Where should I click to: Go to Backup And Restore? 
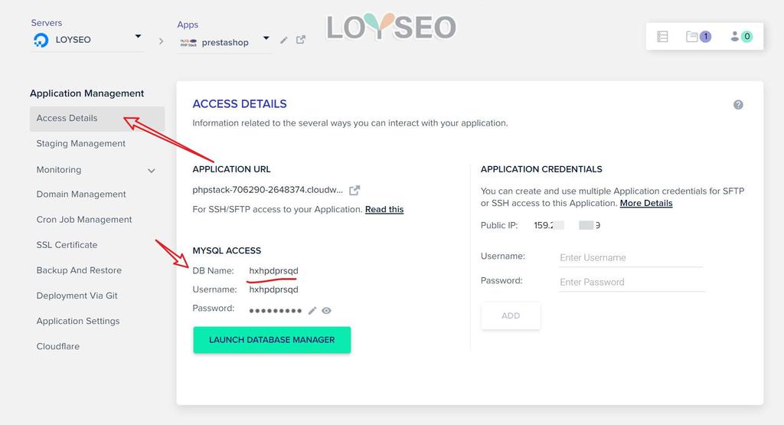pyautogui.click(x=79, y=270)
